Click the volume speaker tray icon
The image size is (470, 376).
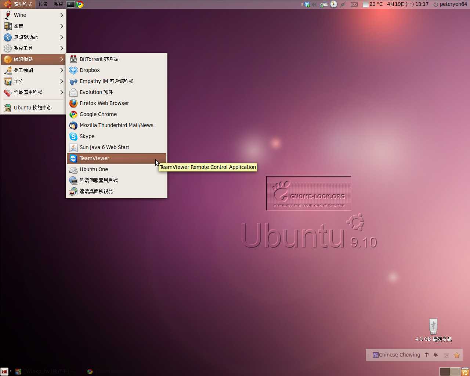[x=314, y=4]
